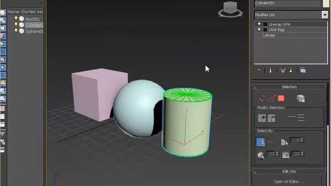Click planar angle spinner arrows
The width and height of the screenshot is (331, 186).
click(x=302, y=140)
